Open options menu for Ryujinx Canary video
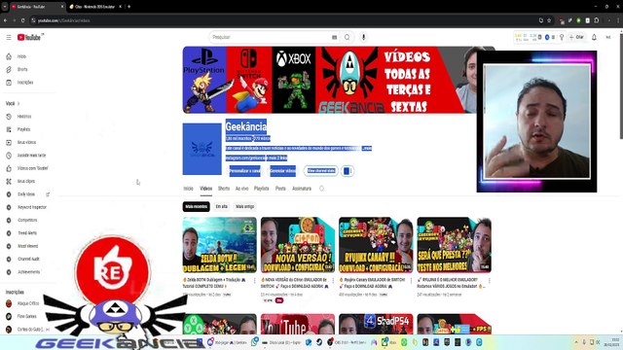The image size is (623, 350). coord(411,281)
